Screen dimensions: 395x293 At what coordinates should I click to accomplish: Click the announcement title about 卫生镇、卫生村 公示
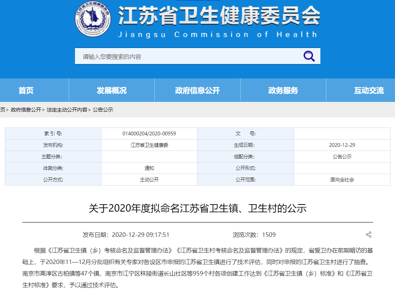pyautogui.click(x=197, y=209)
